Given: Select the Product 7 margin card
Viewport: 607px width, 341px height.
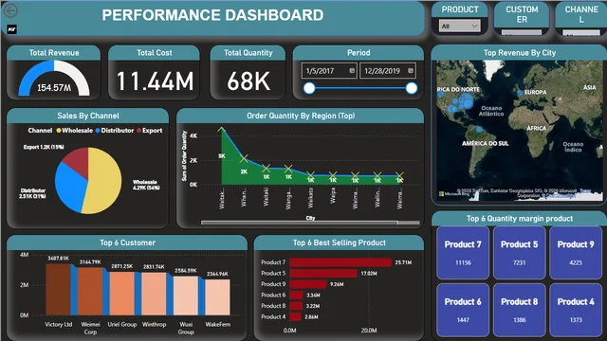Looking at the screenshot, I should click(x=463, y=253).
